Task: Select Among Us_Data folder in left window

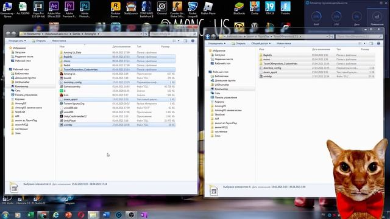Action: pos(117,52)
